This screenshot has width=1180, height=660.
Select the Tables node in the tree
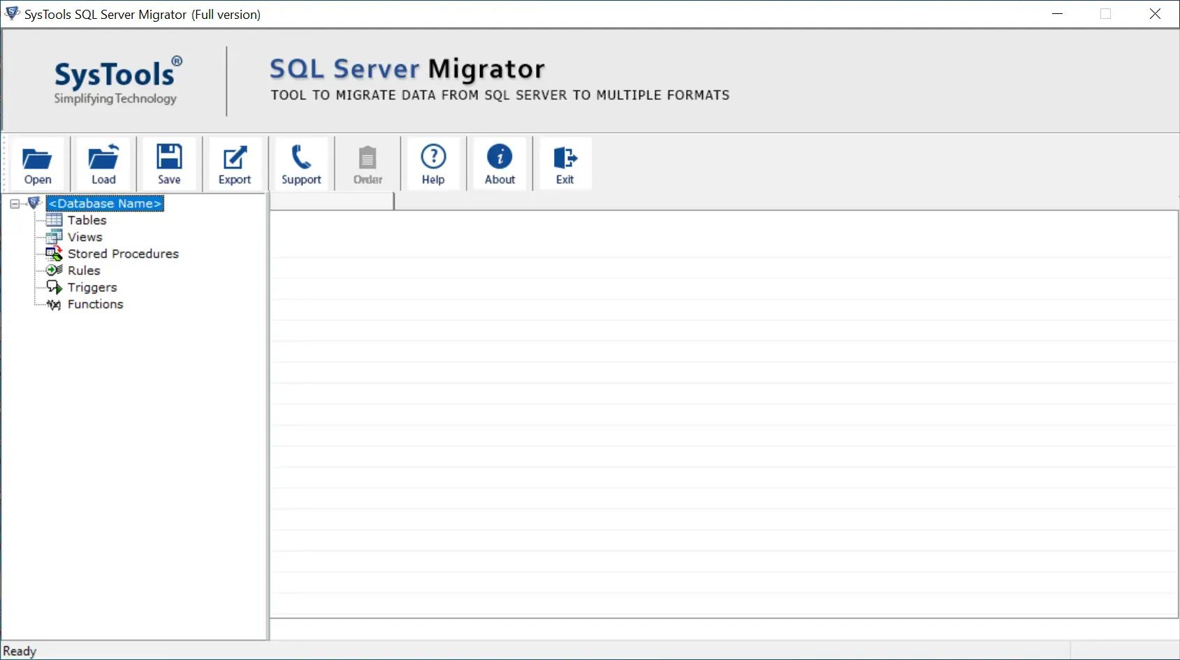tap(86, 220)
